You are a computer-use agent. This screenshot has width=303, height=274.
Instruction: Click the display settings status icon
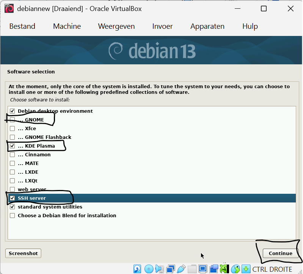click(203, 269)
